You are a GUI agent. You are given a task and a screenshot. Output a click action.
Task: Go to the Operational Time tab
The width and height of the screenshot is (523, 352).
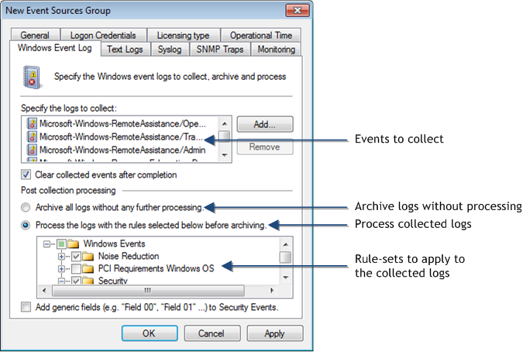[x=261, y=35]
